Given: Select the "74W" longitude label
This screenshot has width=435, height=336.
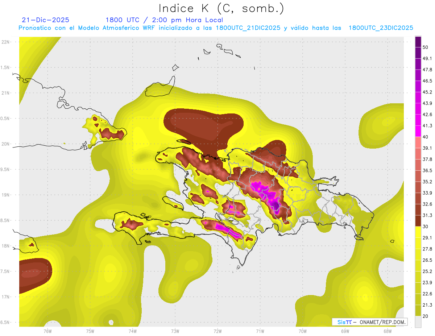Looking at the screenshot, I should (133, 331).
